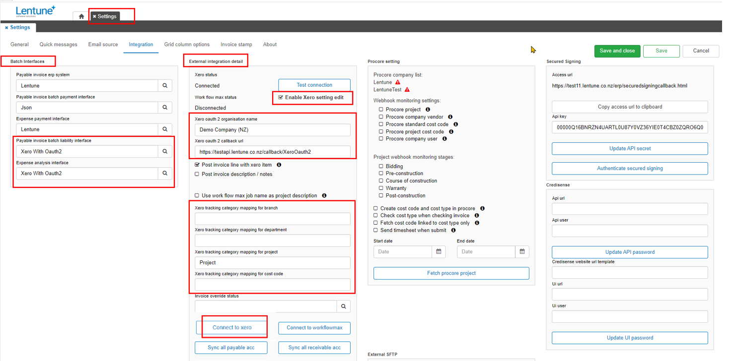Click Save and close button
The width and height of the screenshot is (732, 361).
click(x=617, y=51)
